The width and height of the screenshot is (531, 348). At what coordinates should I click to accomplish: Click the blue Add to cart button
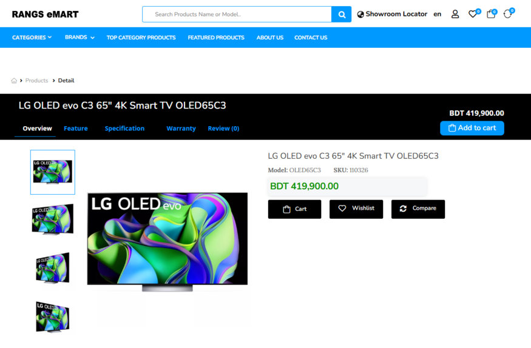[472, 128]
